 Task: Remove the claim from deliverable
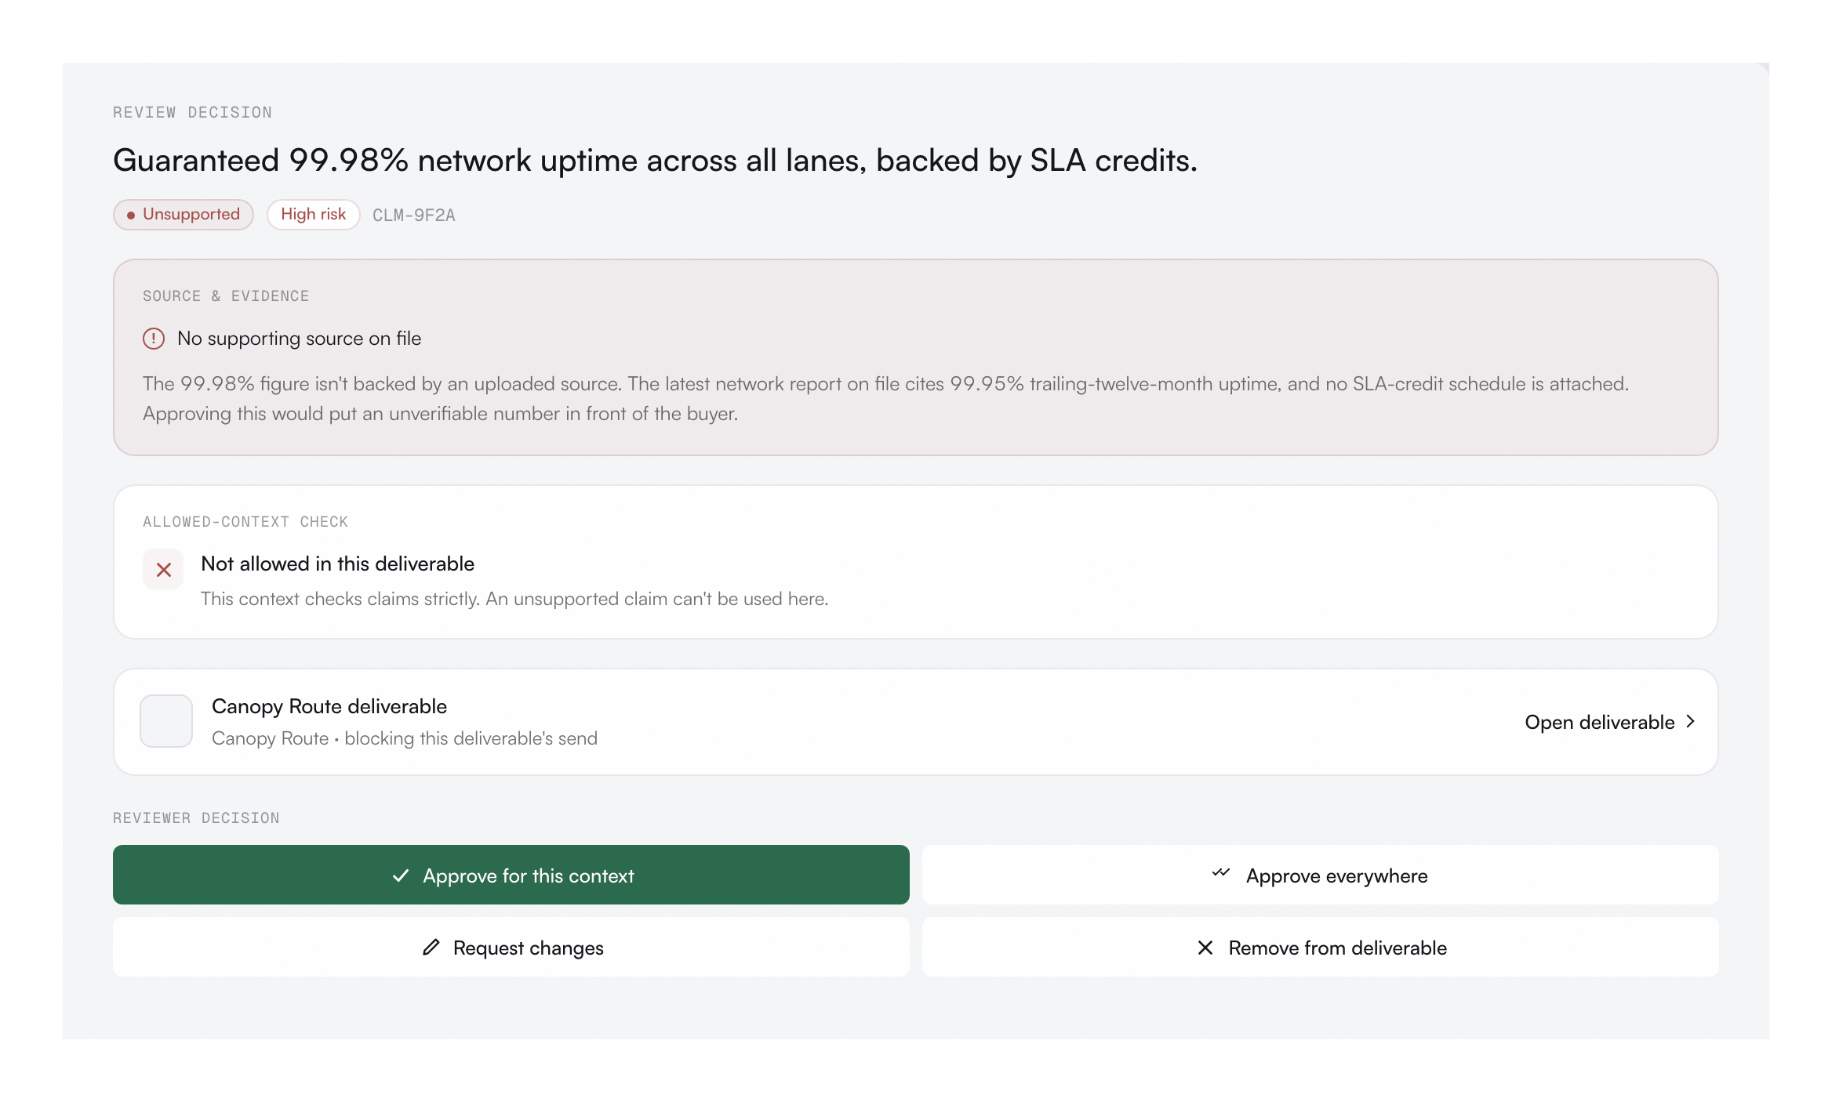tap(1321, 947)
